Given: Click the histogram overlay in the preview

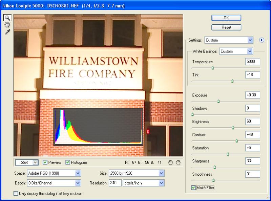Looking at the screenshot, I should [98, 127].
